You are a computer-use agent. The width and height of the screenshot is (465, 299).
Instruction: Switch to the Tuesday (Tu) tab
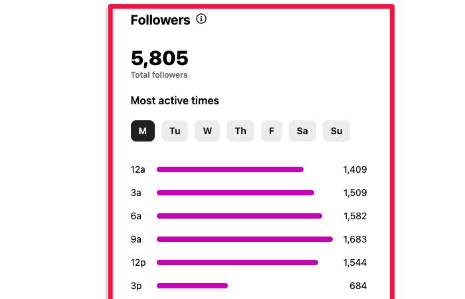[175, 131]
